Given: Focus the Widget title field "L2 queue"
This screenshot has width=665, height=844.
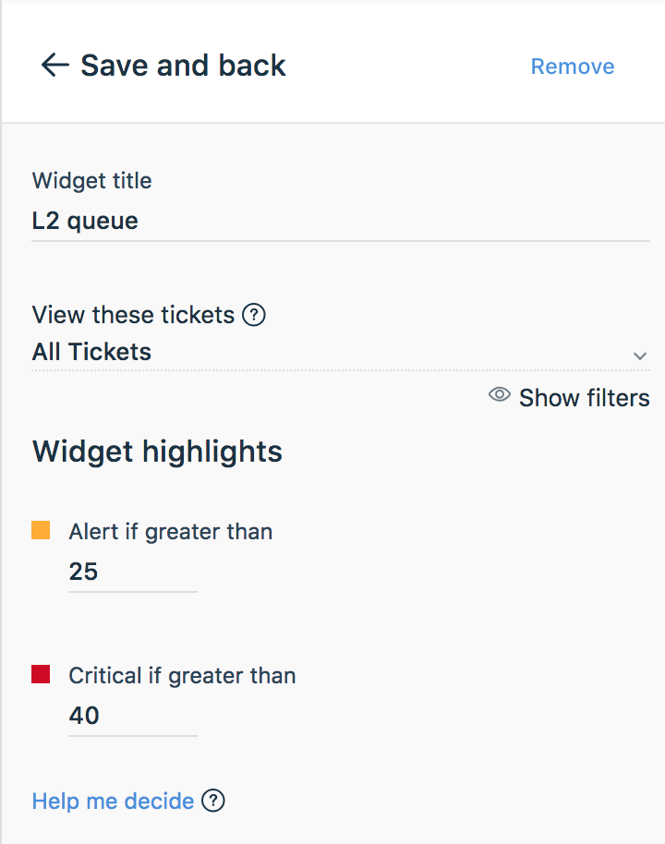Looking at the screenshot, I should [341, 222].
